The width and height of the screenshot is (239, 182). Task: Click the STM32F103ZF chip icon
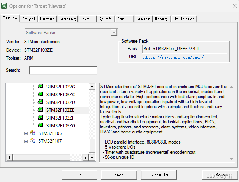click(x=40, y=117)
